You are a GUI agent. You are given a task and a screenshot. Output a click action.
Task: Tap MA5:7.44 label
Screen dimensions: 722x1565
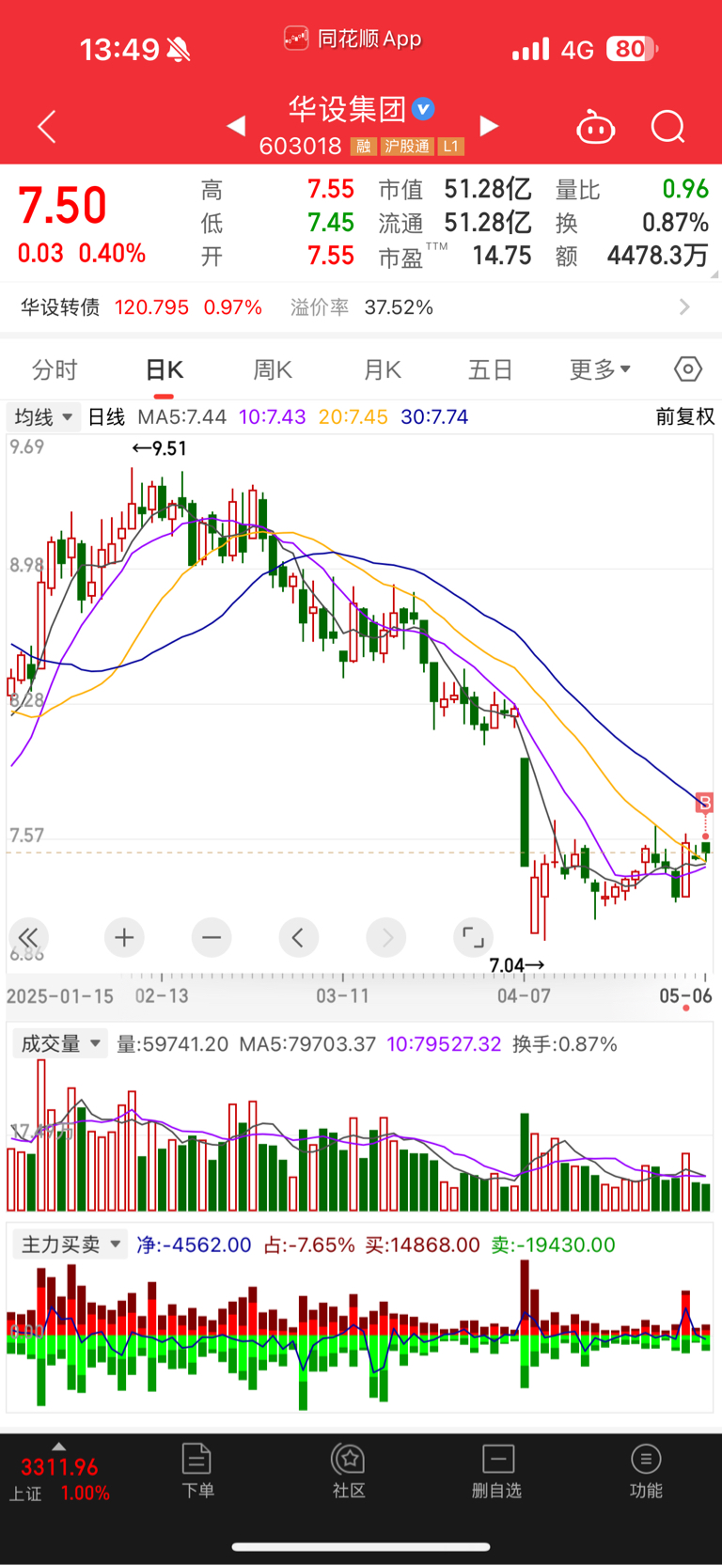click(181, 416)
